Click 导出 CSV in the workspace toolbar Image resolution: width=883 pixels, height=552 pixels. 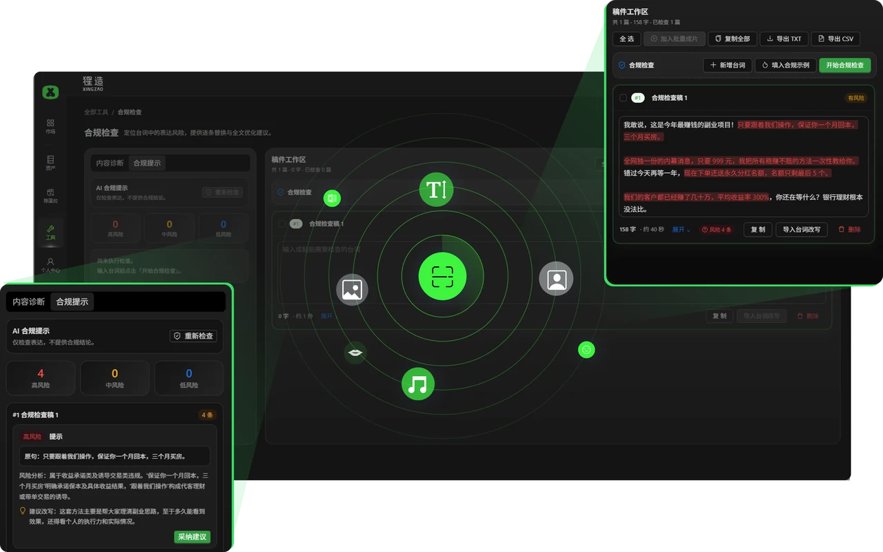(835, 39)
